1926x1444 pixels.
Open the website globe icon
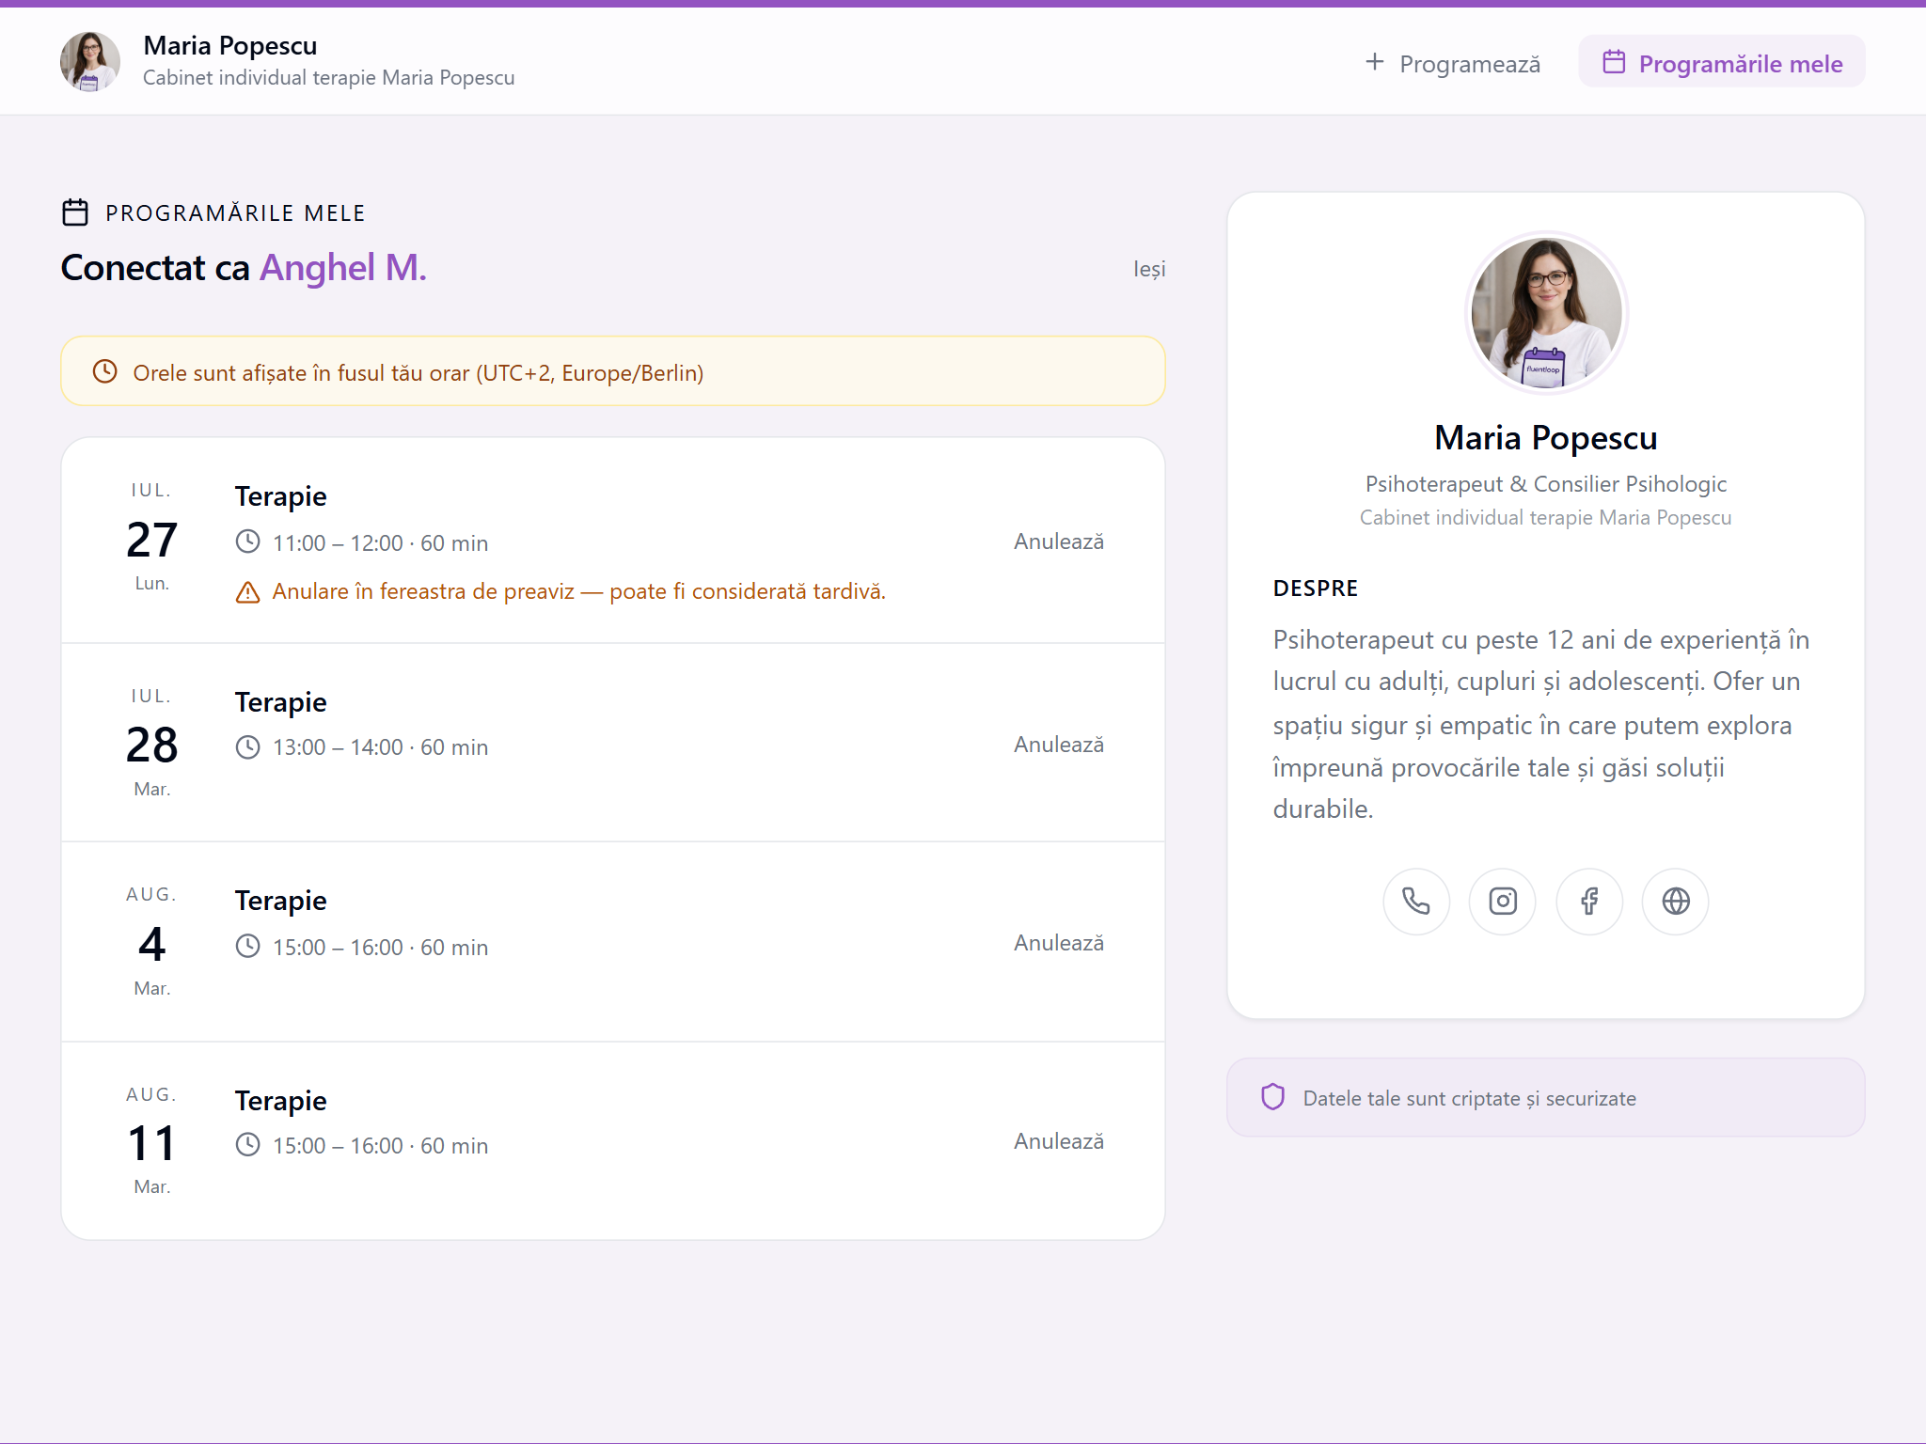[1676, 902]
